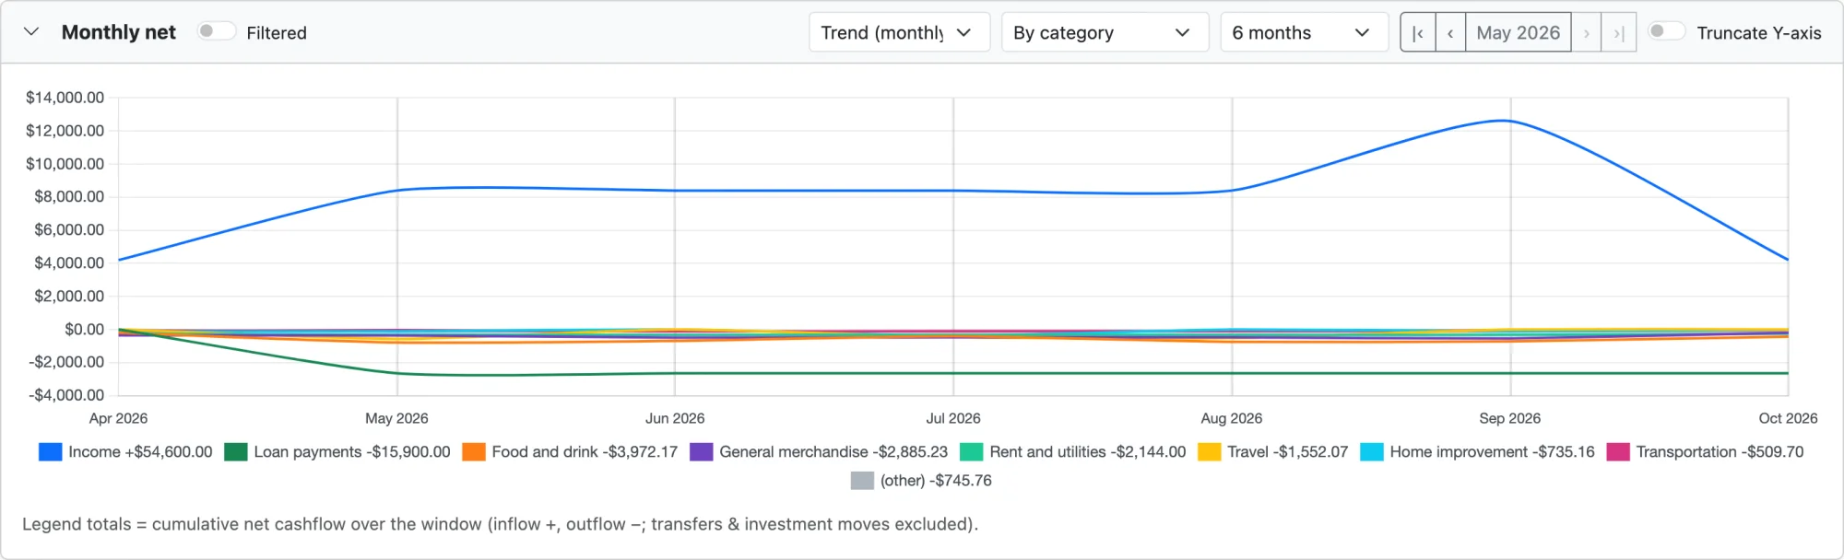Click the $0.00 y-axis label

85,329
